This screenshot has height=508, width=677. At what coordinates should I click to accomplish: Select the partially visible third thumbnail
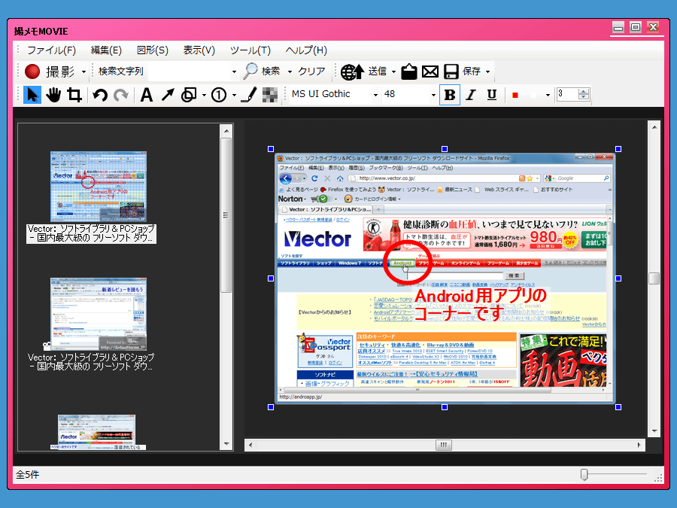coord(96,432)
